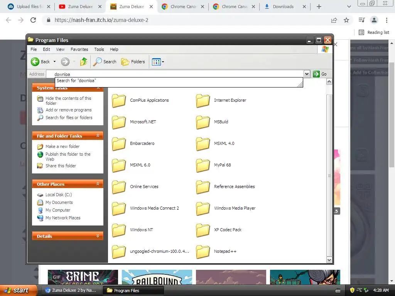Select the Notepad++ folder icon
This screenshot has width=395, height=296.
203,252
